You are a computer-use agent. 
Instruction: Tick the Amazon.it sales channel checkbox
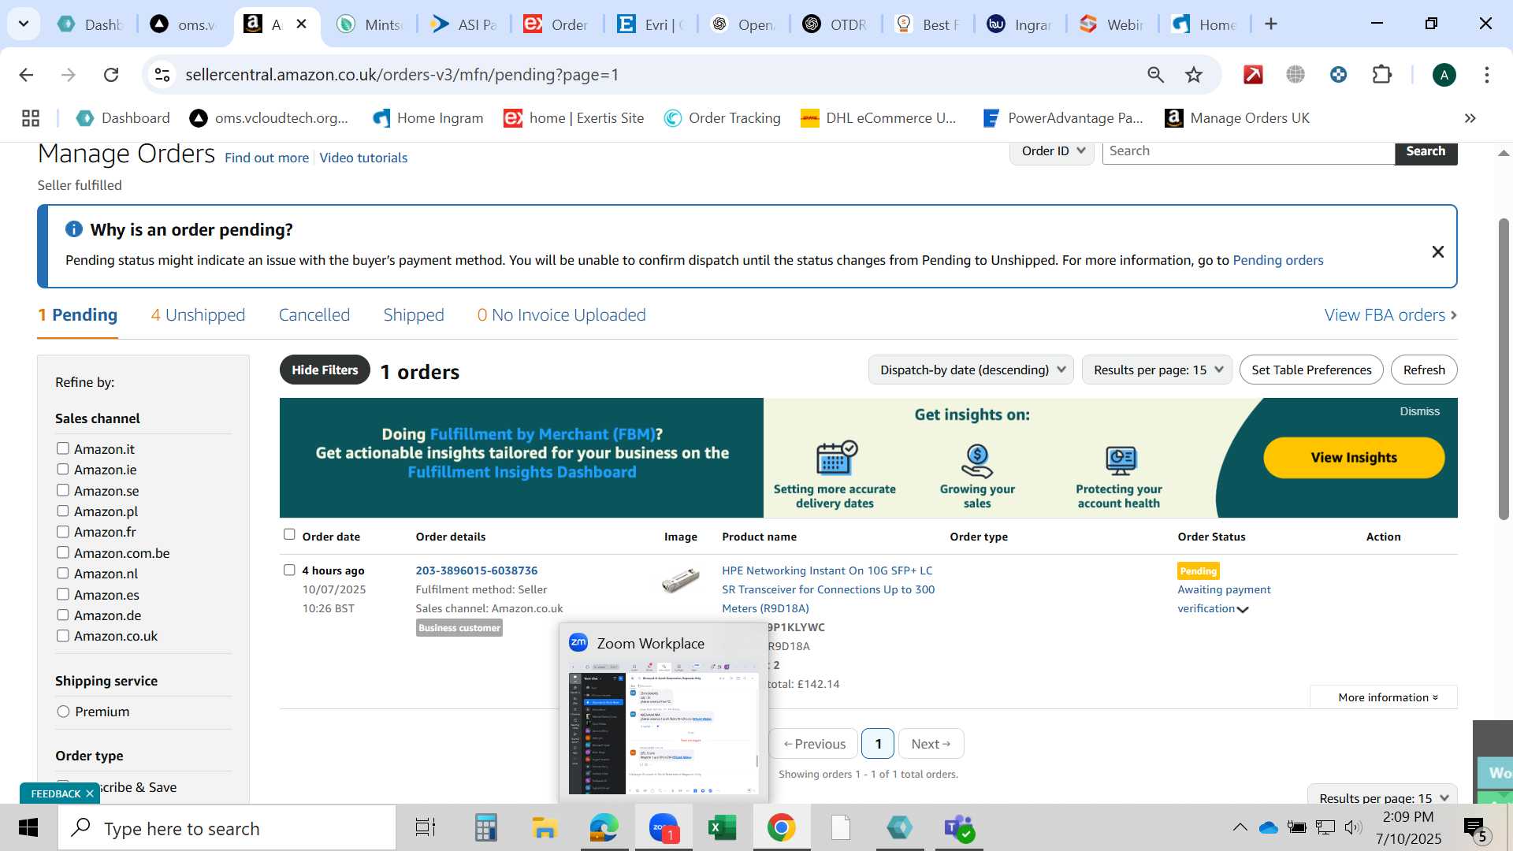point(62,448)
